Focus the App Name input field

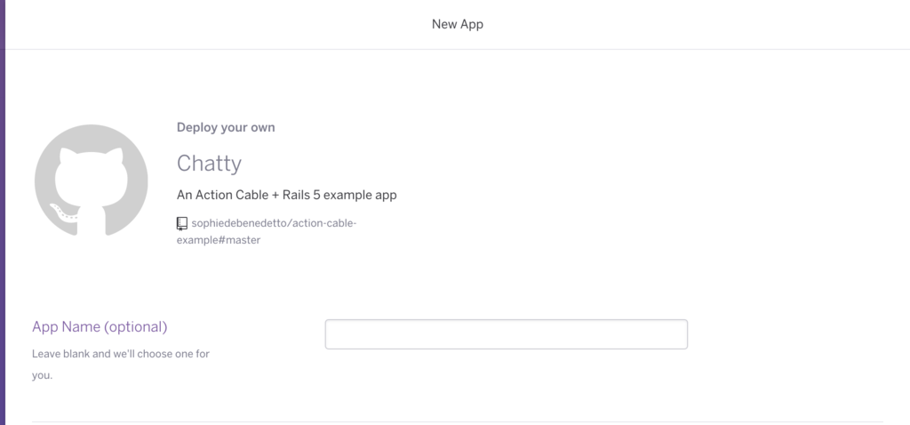pyautogui.click(x=506, y=334)
